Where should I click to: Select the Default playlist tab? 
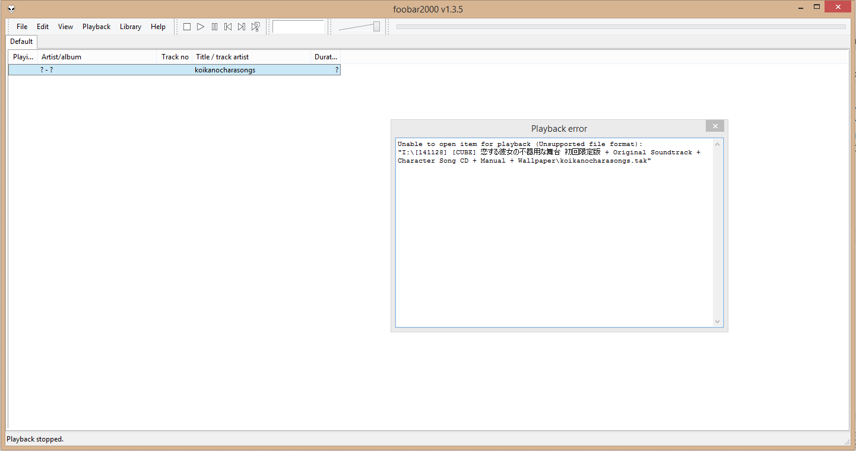pos(21,42)
